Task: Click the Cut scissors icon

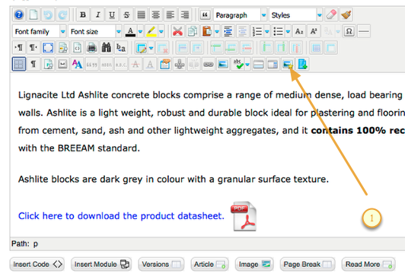Action: coord(177,31)
